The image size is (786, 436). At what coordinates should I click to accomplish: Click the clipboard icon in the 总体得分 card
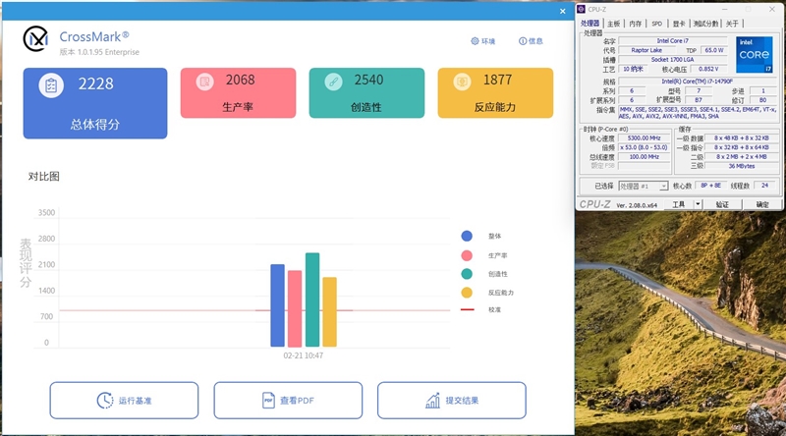[x=51, y=85]
